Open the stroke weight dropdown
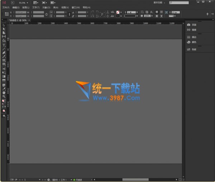 tap(137, 12)
